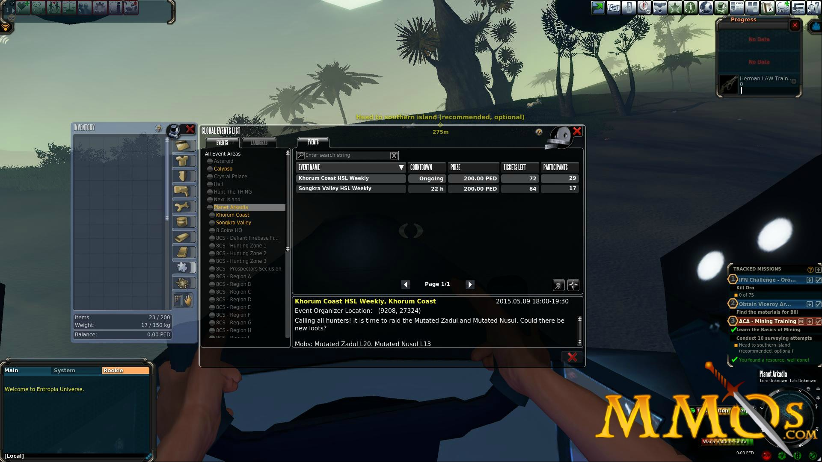Switch to the Landgrab tab
Viewport: 822px width, 462px height.
(259, 143)
